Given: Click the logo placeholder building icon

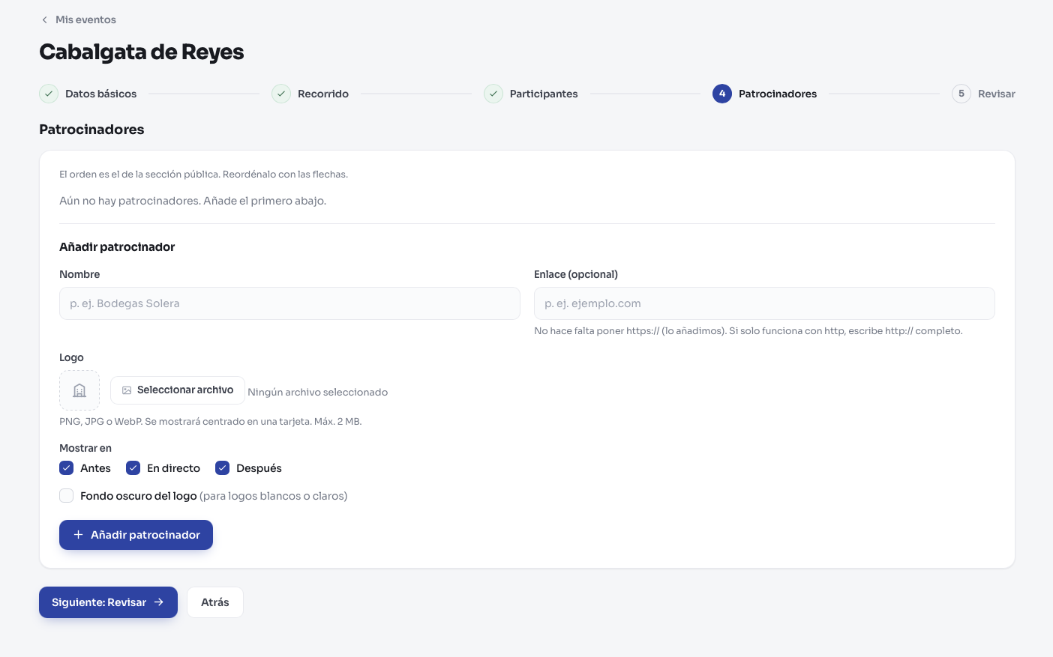Looking at the screenshot, I should tap(79, 390).
